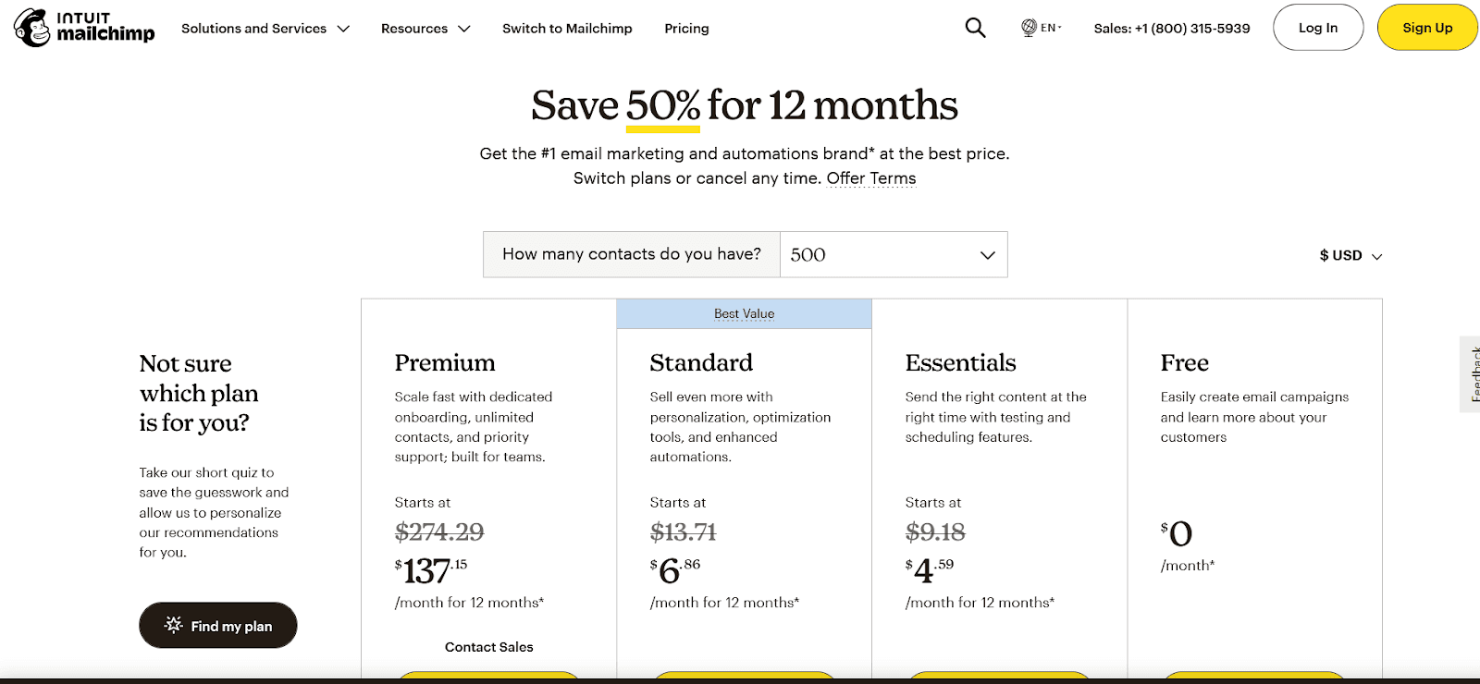Open the Feedback side tab
This screenshot has width=1480, height=684.
tap(1473, 373)
